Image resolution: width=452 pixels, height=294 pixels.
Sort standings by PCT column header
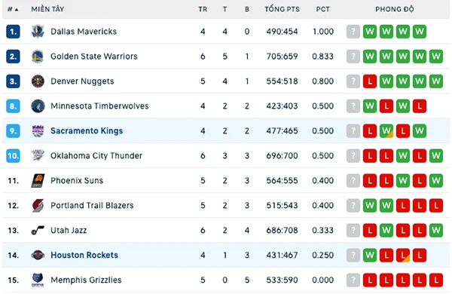pos(322,9)
